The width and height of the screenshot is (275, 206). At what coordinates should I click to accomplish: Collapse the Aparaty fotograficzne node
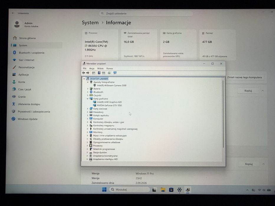pos(88,82)
